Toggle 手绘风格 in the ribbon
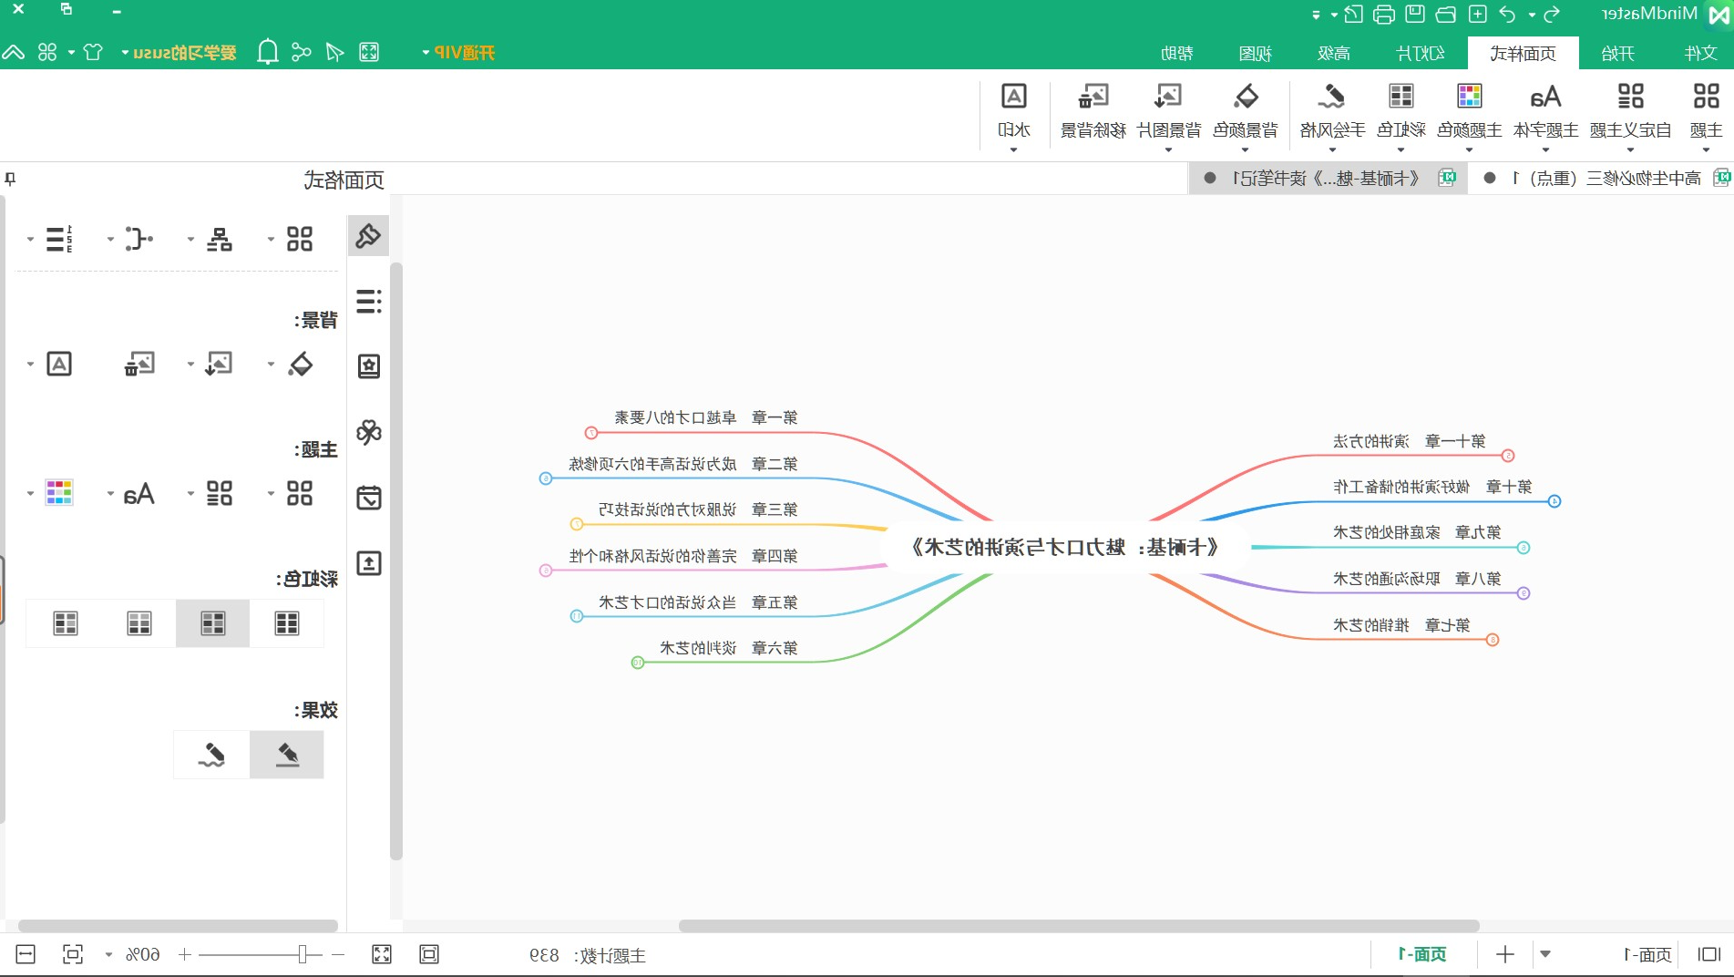1734x977 pixels. (x=1332, y=109)
